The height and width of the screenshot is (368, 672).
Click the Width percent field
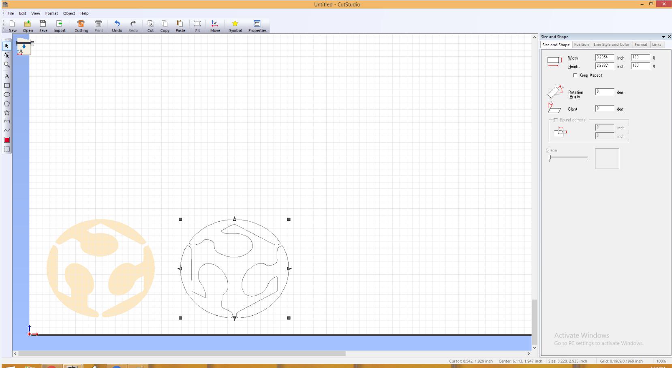[x=640, y=58]
